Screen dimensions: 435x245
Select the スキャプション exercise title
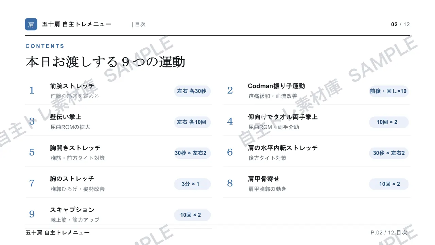click(72, 210)
